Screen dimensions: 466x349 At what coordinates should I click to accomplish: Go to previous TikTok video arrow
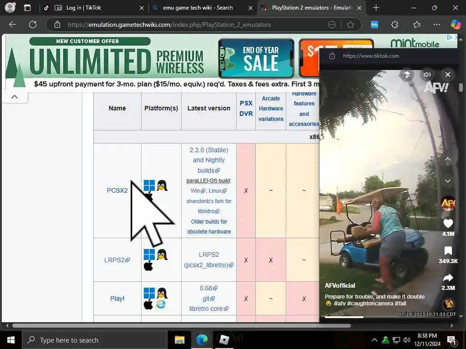point(448,160)
